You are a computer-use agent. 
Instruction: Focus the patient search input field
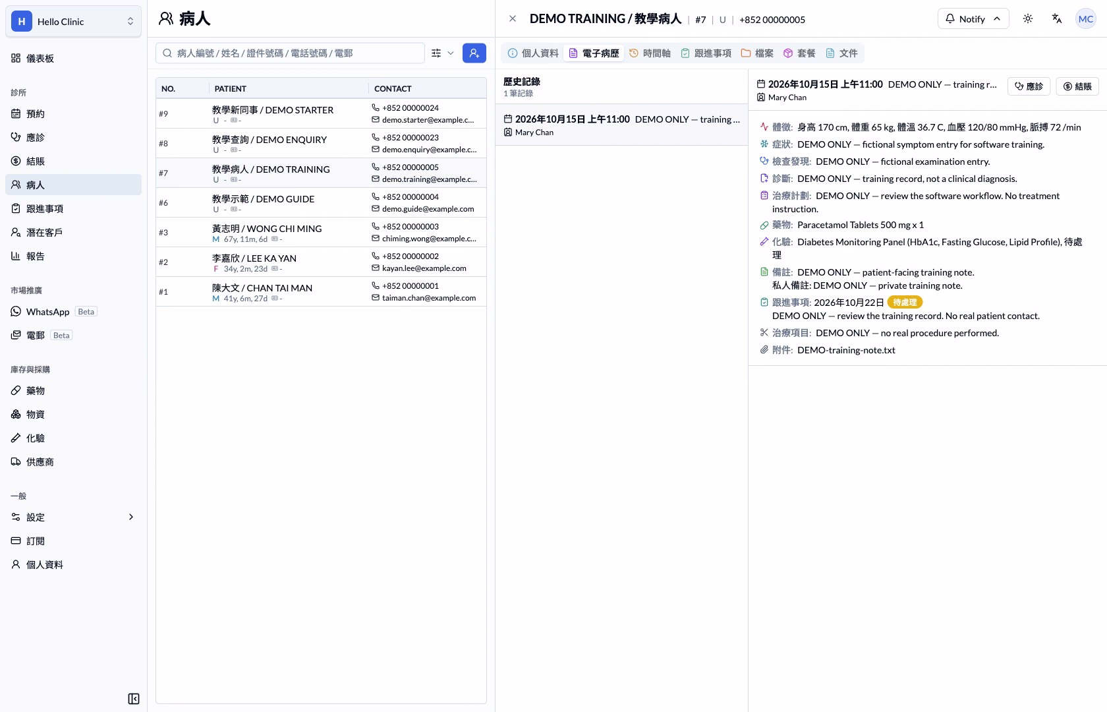point(291,53)
